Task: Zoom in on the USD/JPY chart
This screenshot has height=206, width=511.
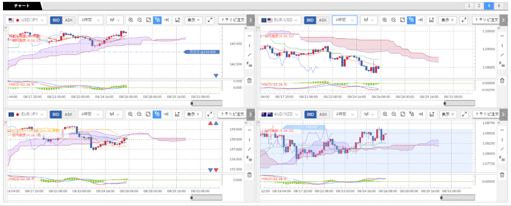Action: pyautogui.click(x=131, y=20)
